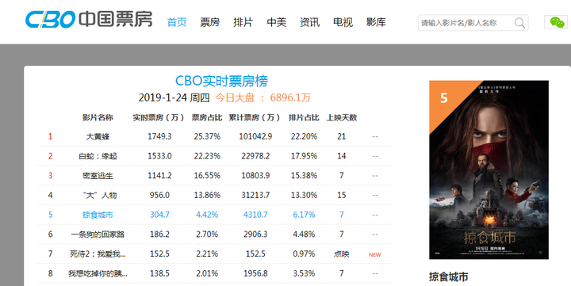Click the 上映天数 column header
Viewport: 571px width, 286px height.
pyautogui.click(x=342, y=117)
